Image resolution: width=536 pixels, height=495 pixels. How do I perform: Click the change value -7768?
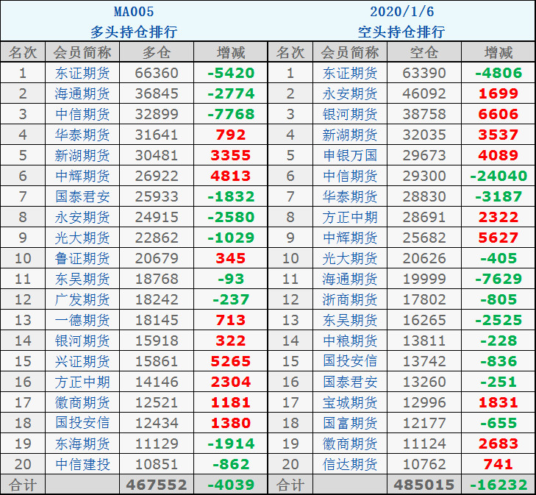click(x=231, y=114)
